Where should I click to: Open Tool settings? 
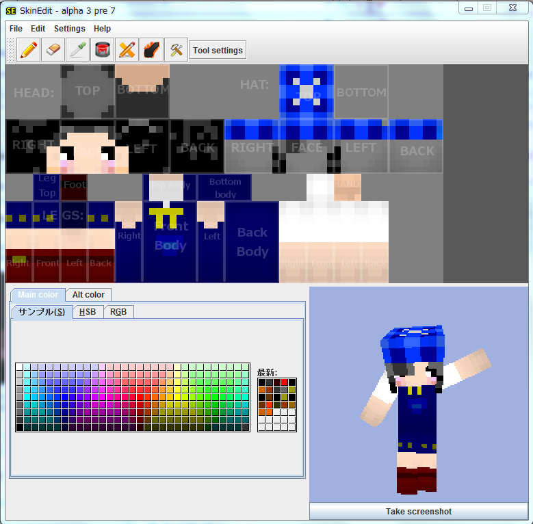point(218,51)
